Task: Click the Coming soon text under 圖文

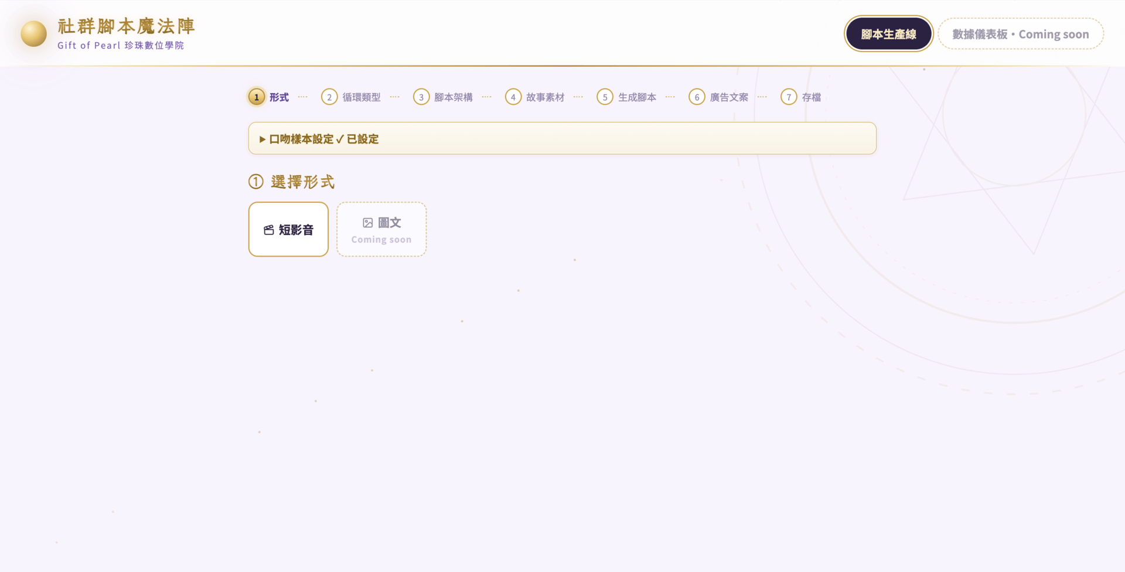Action: pyautogui.click(x=381, y=239)
